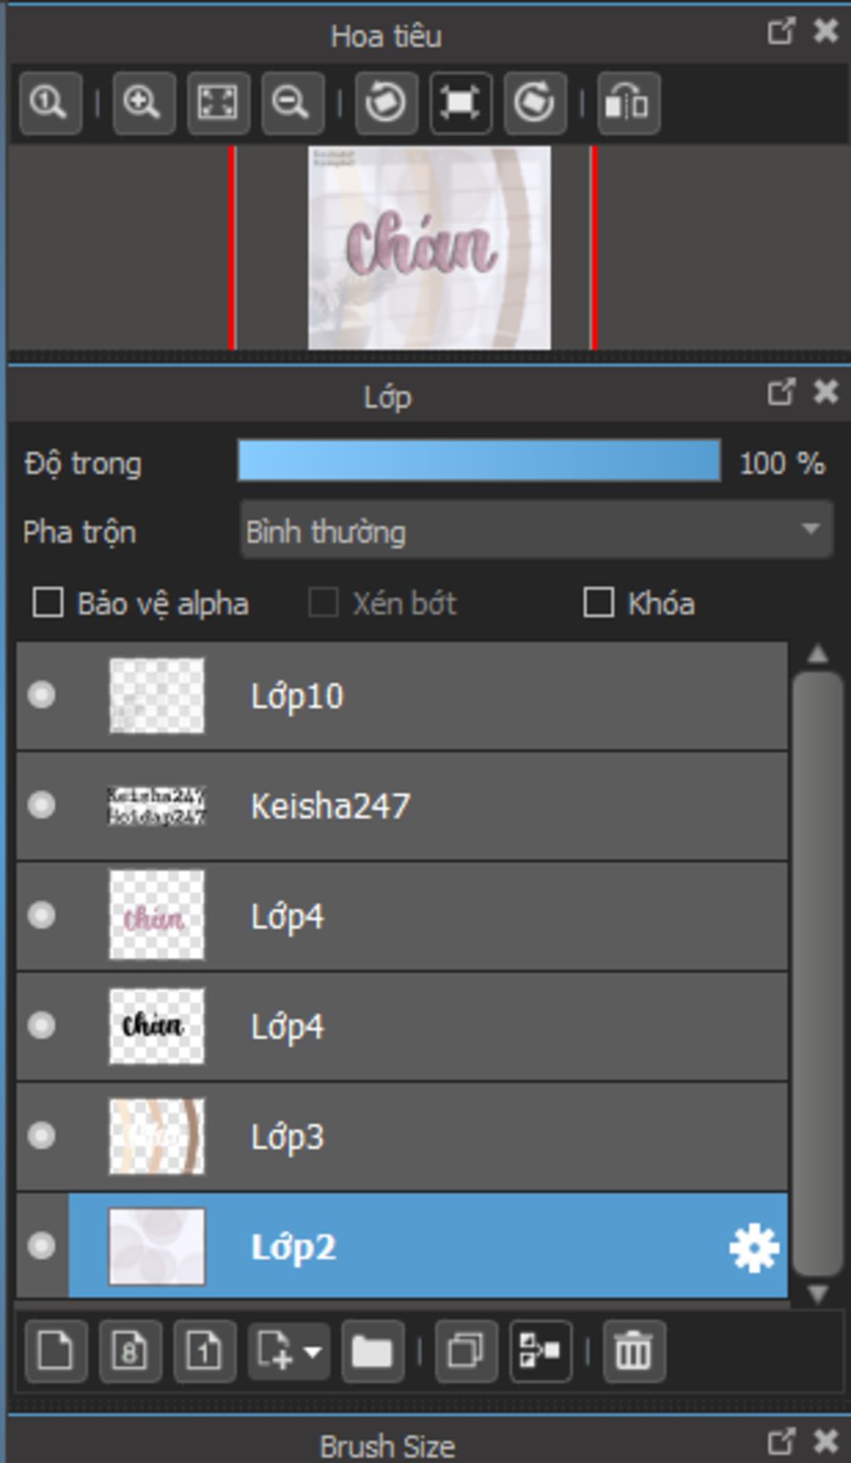The image size is (851, 1463).
Task: Reset zoom to 100% icon
Action: point(49,103)
